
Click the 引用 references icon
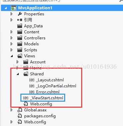pyautogui.click(x=20, y=20)
